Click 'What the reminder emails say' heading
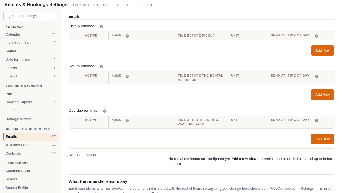Viewport: 342px width, 193px height. [x=98, y=181]
